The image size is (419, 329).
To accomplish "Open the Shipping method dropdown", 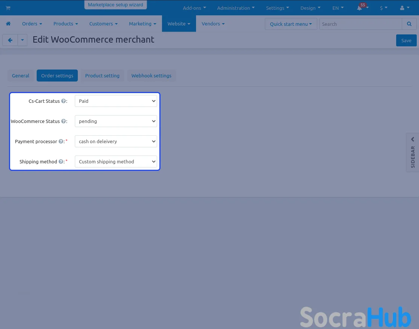I will (x=116, y=162).
